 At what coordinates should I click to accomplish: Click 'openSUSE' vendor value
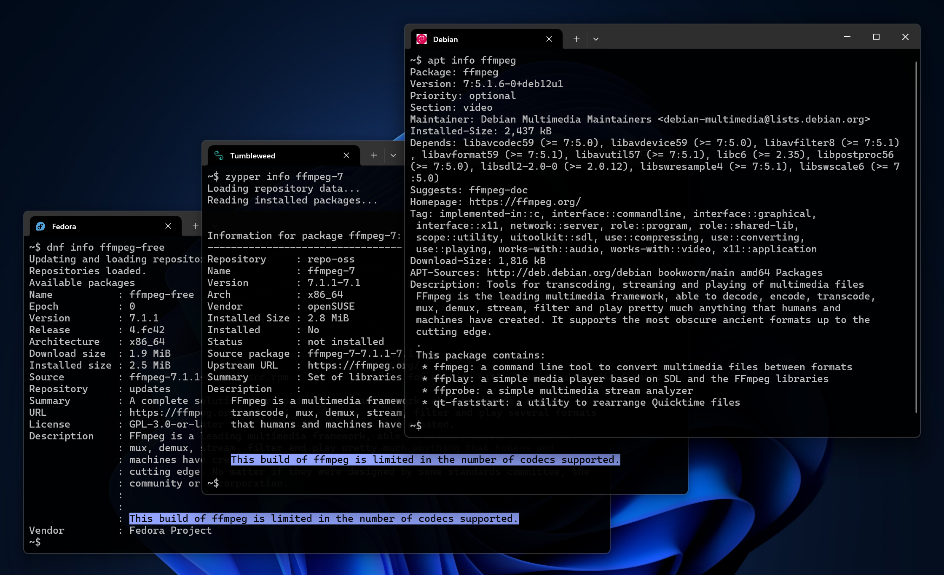(x=331, y=306)
